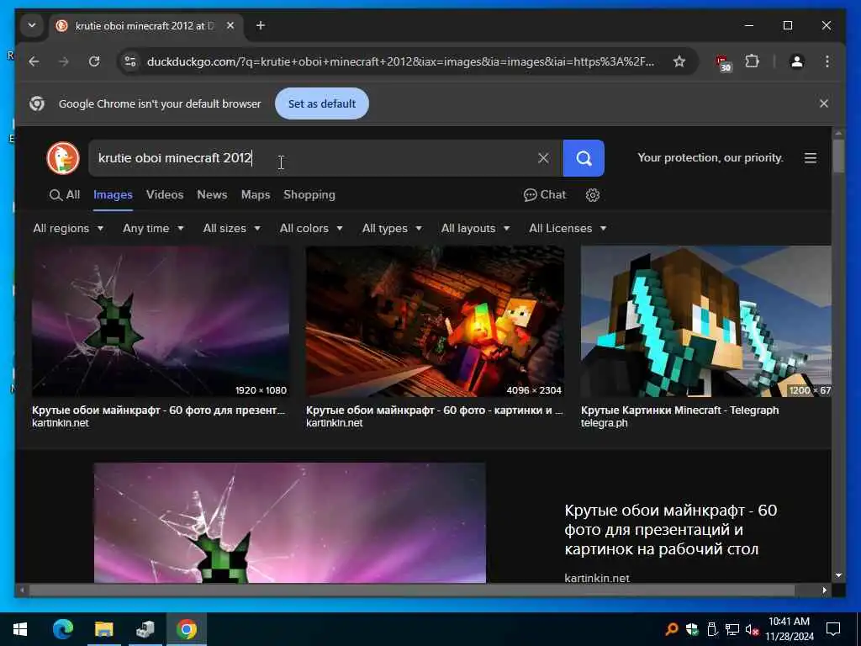The width and height of the screenshot is (861, 646).
Task: Select the campfire Minecraft thumbnail 4096 × 2304
Action: 435,321
